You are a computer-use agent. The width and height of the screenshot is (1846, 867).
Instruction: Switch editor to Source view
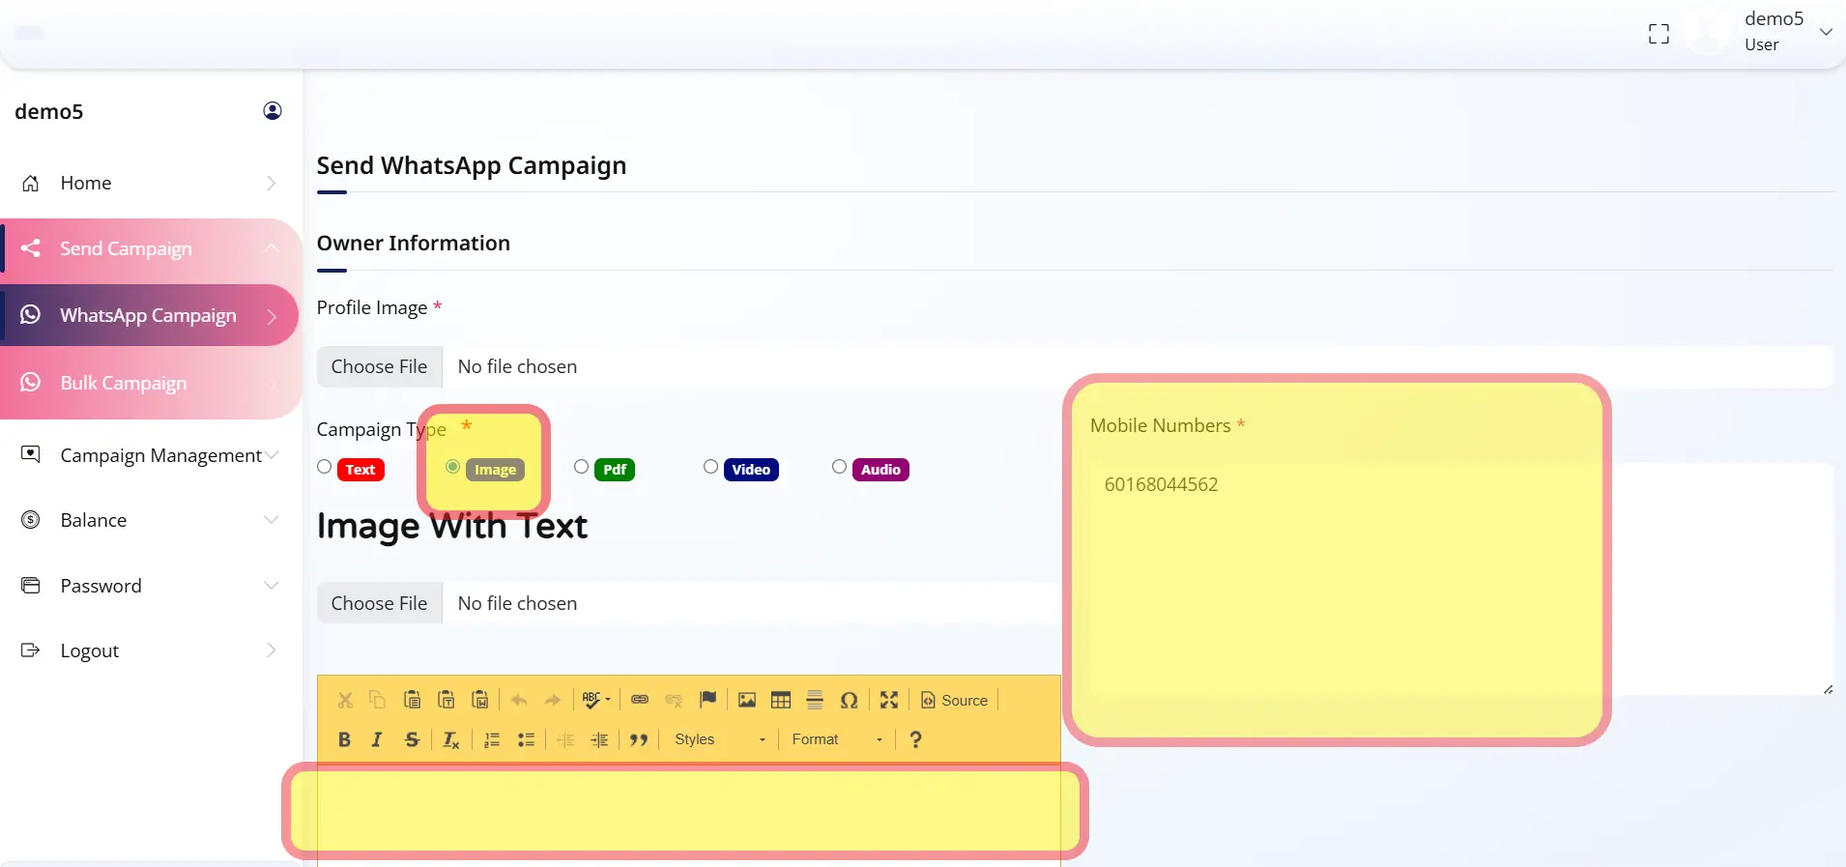(955, 700)
